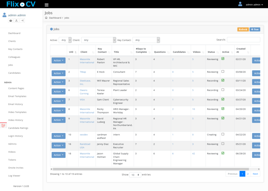This screenshot has height=191, width=268.
Task: Go to Email Templates in sidebar
Action: pos(18,97)
